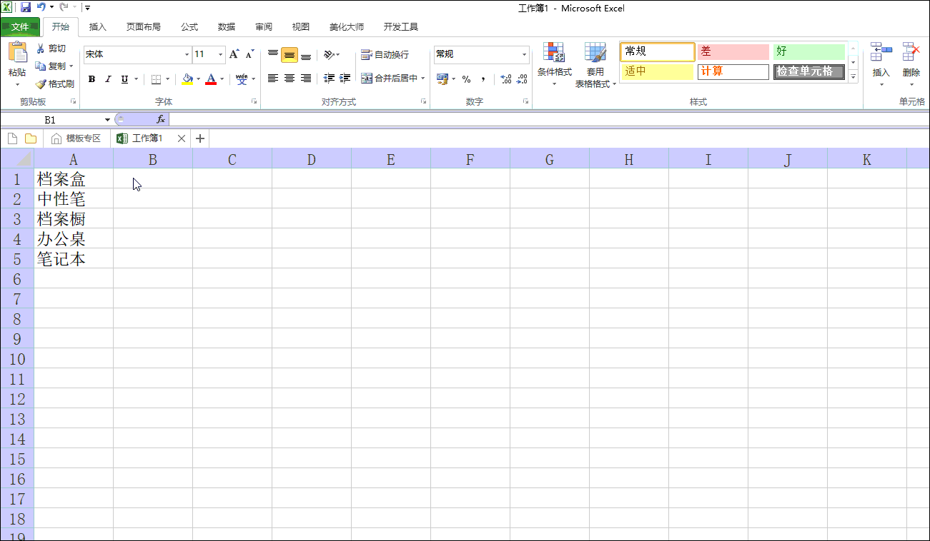The height and width of the screenshot is (541, 930).
Task: Switch to the Formulas (公式) tab
Action: click(x=189, y=27)
